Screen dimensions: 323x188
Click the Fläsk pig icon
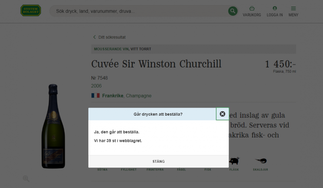[x=234, y=161]
